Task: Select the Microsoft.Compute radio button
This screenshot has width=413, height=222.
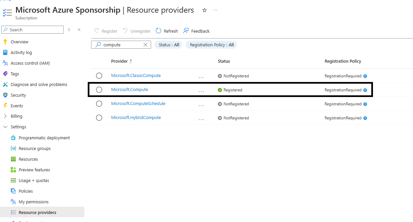Action: pos(99,90)
